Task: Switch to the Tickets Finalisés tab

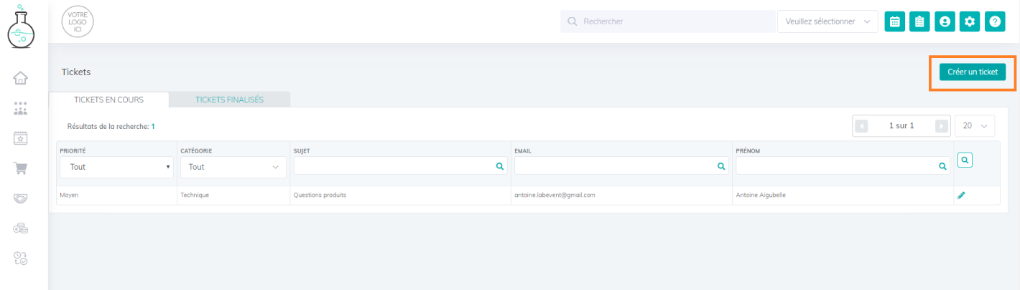Action: point(229,100)
